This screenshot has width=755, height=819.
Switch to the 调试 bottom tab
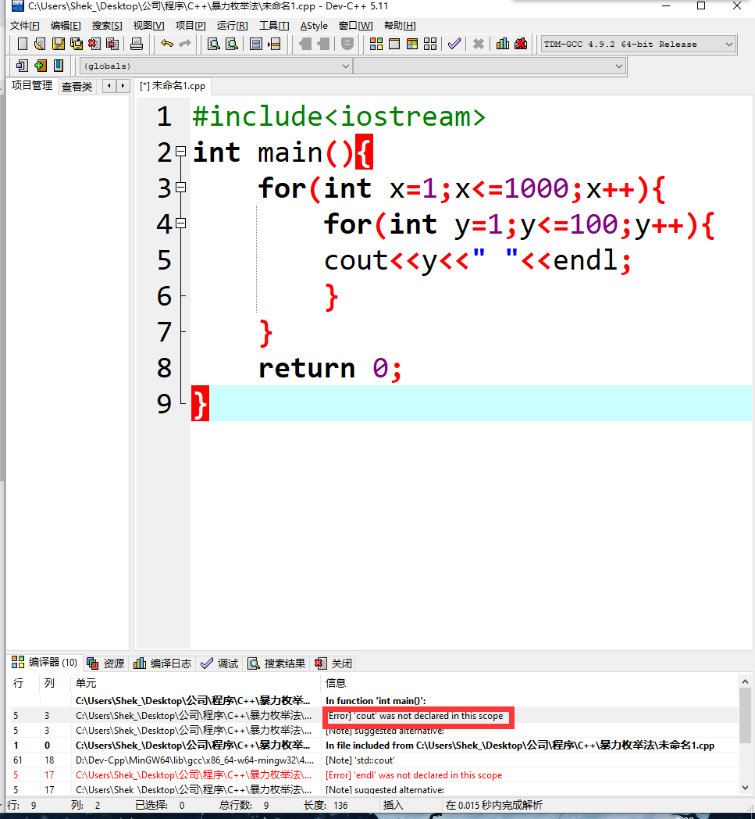tap(219, 663)
